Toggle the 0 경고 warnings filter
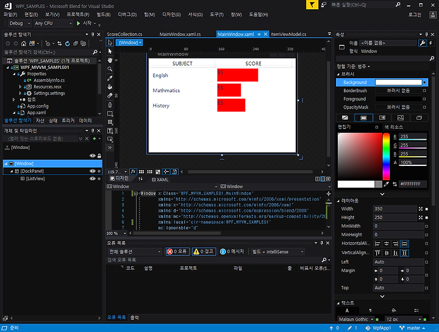Image resolution: width=439 pixels, height=332 pixels. 204,251
